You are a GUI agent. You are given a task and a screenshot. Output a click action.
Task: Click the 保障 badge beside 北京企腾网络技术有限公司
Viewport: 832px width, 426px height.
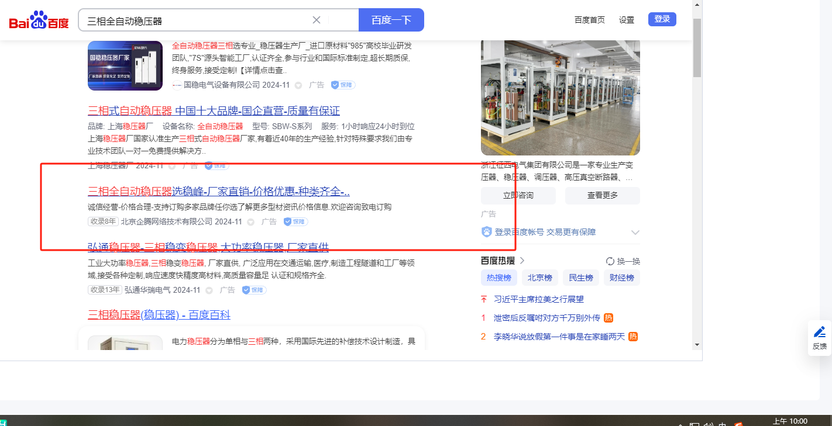pos(295,222)
